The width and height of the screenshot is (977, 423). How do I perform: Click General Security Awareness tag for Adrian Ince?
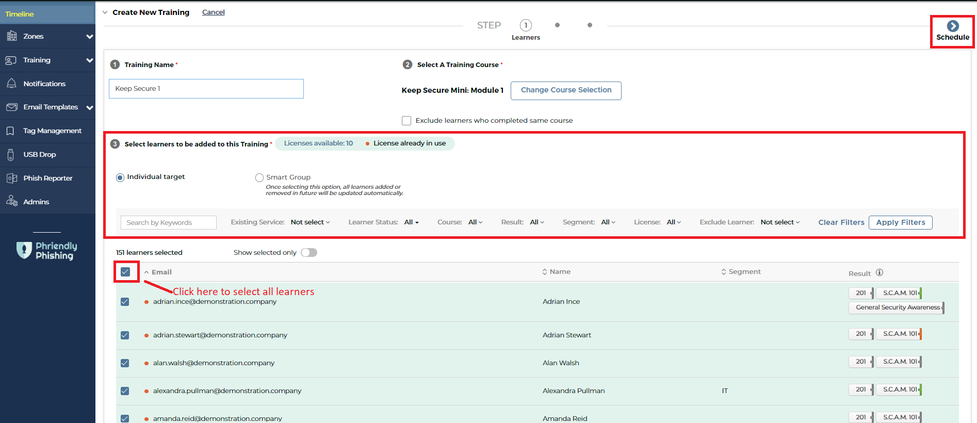[897, 307]
